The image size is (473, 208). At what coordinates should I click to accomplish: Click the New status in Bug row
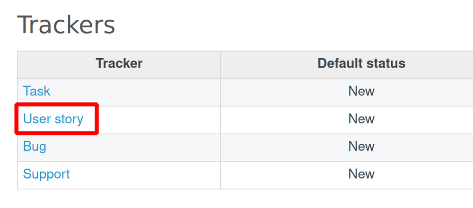coord(361,147)
